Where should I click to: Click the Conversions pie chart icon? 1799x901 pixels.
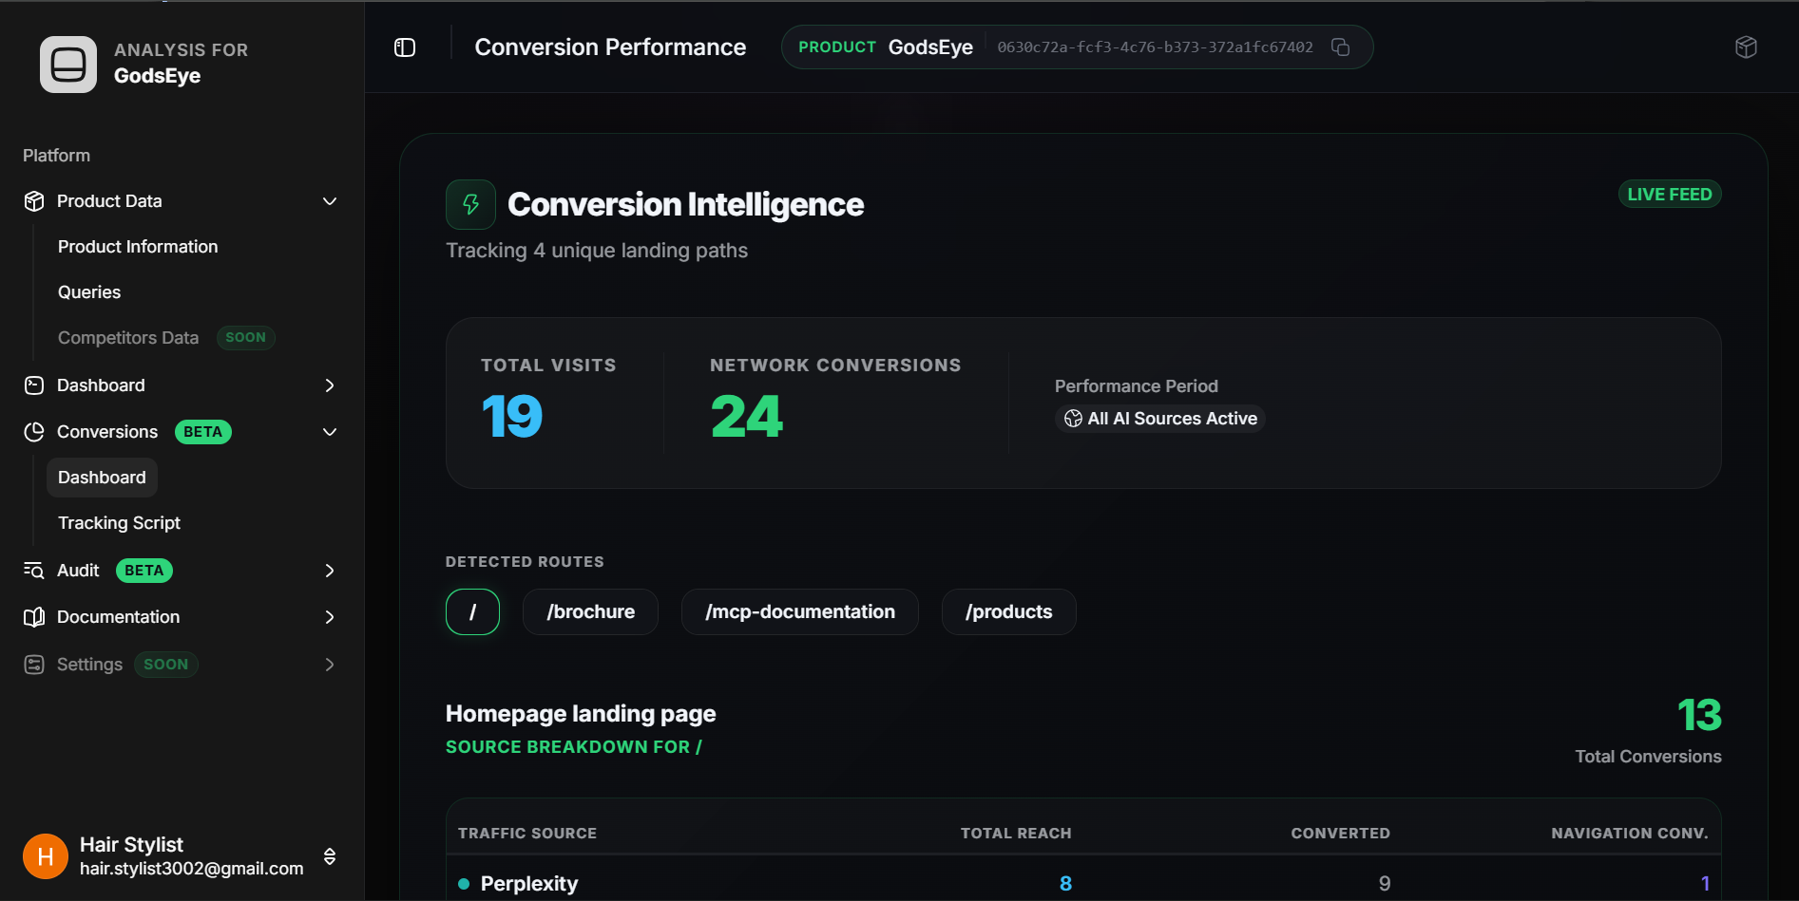pyautogui.click(x=34, y=432)
